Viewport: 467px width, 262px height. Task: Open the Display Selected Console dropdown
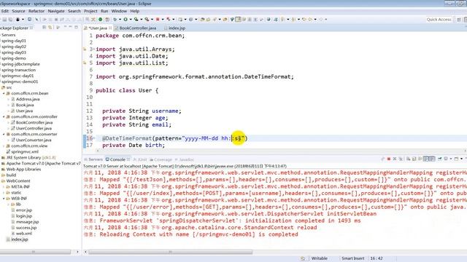(450, 159)
